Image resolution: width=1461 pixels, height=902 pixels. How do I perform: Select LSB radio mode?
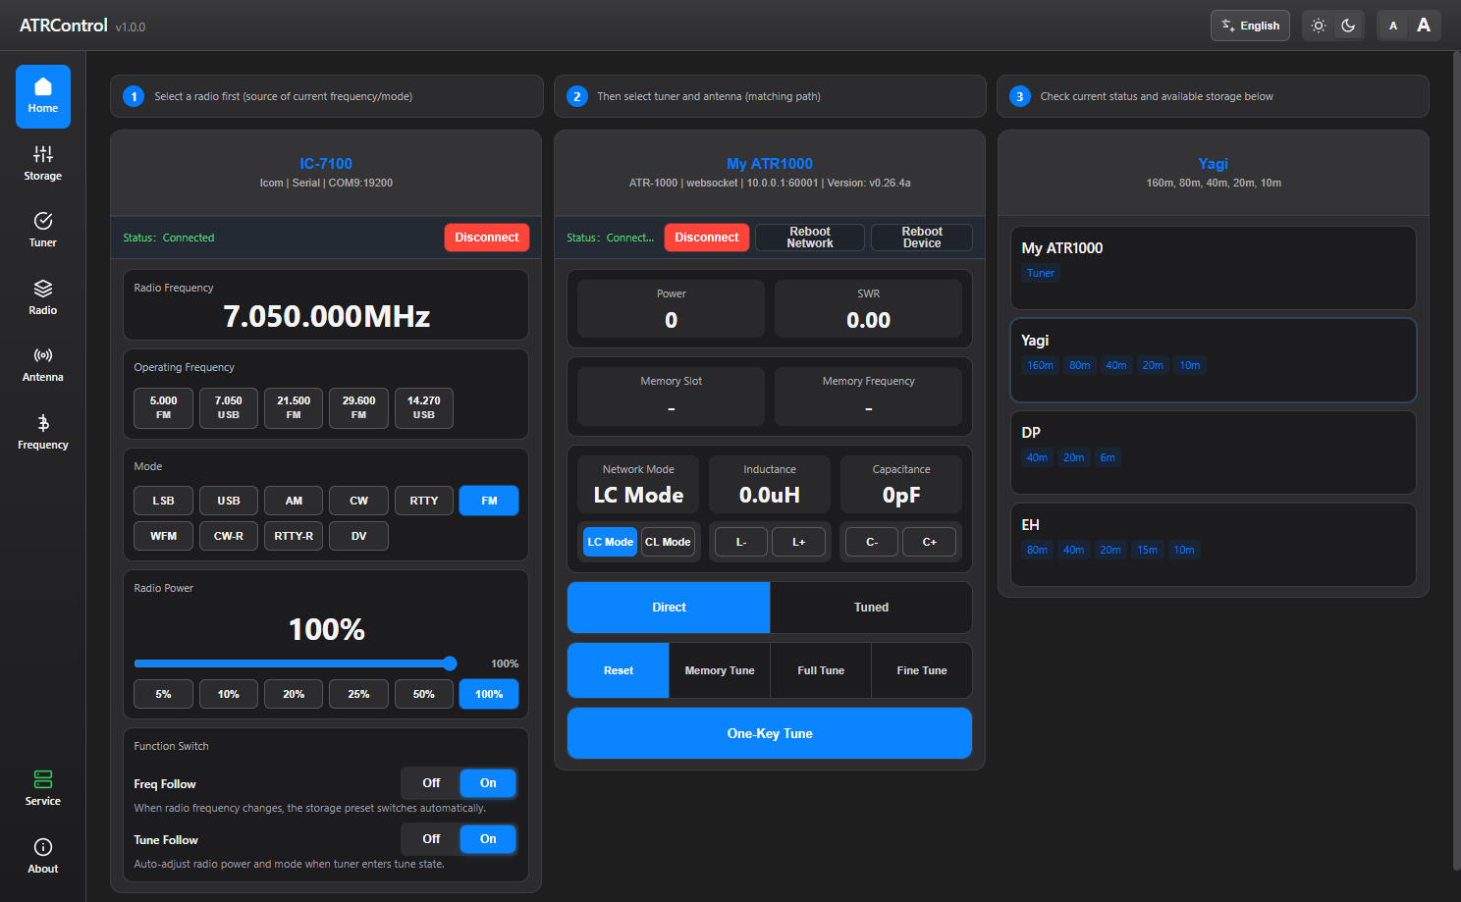[x=164, y=501]
